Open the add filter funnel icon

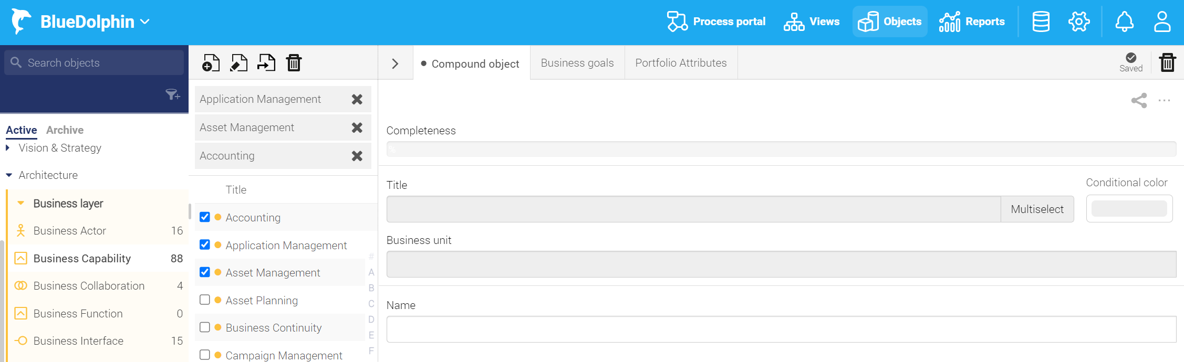tap(173, 94)
